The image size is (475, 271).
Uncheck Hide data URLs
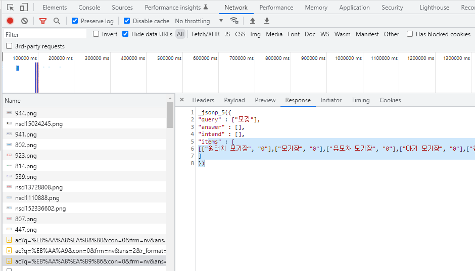(x=125, y=34)
